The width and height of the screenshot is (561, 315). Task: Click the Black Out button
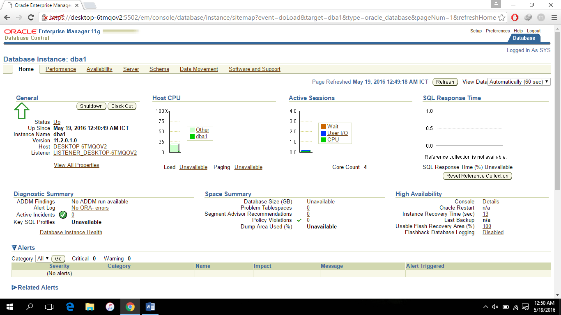[122, 106]
